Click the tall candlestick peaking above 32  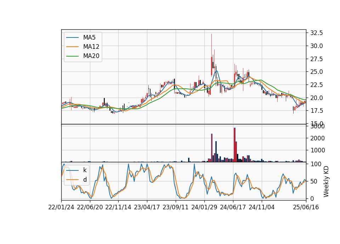click(x=211, y=55)
